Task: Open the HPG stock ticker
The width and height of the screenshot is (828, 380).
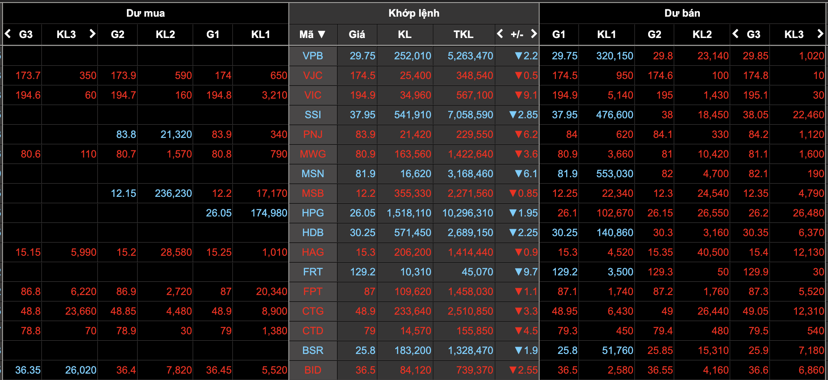Action: coord(313,213)
